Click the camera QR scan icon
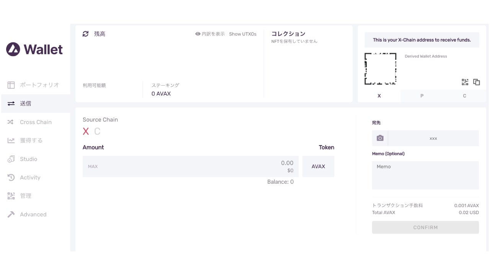490x275 pixels. tap(380, 138)
